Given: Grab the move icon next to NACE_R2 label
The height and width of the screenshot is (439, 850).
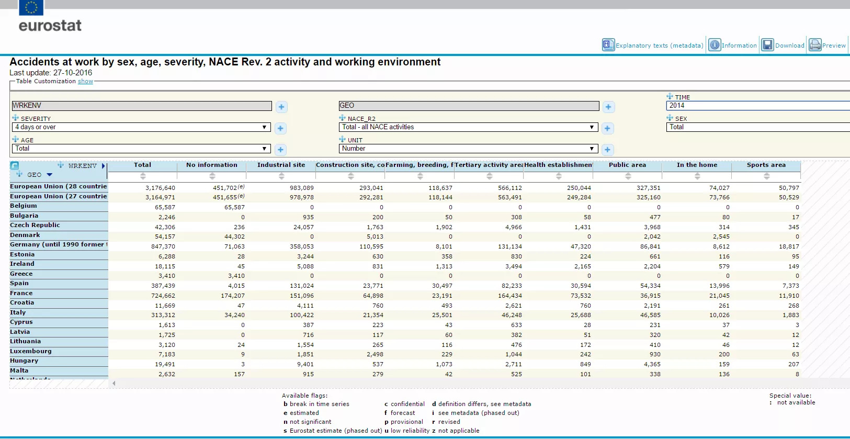Looking at the screenshot, I should click(342, 118).
